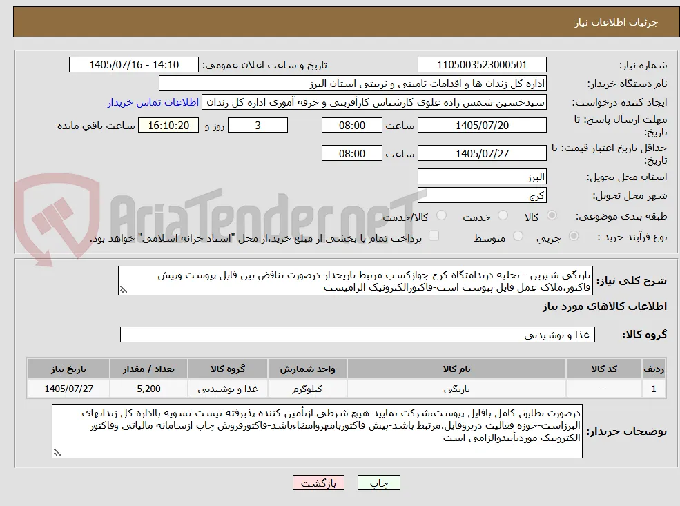Select the خدمت radio button

[503, 215]
